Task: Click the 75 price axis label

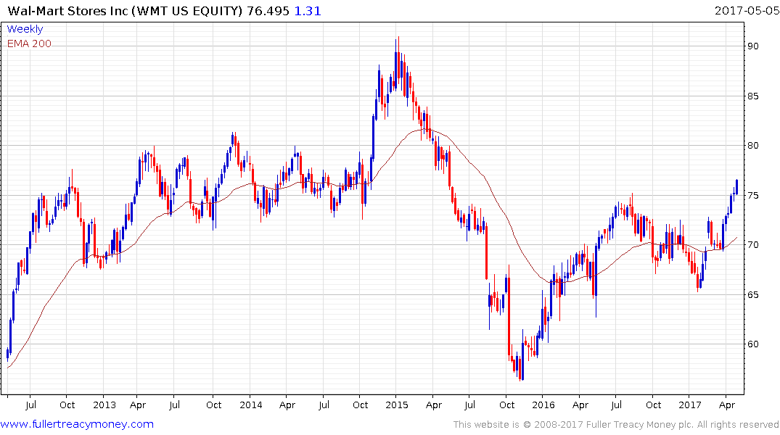Action: pyautogui.click(x=752, y=195)
